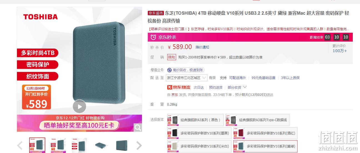
Task: Select 经典旗舰款A3系列Type-C数据线 version
Action: click(x=257, y=120)
